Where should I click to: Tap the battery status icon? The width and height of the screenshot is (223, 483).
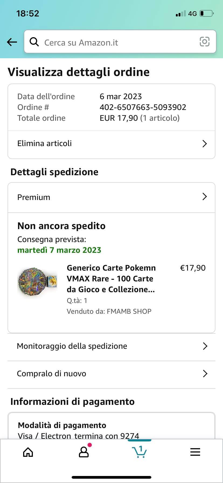click(207, 13)
